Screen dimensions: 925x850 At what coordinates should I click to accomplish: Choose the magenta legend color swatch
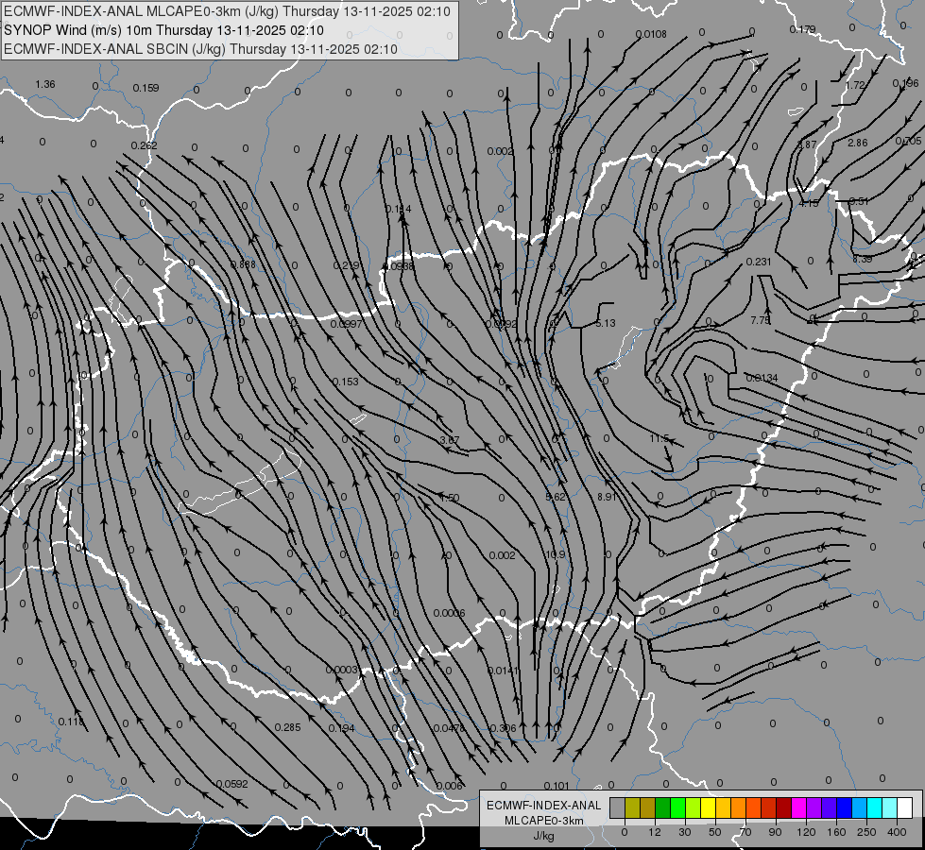798,807
